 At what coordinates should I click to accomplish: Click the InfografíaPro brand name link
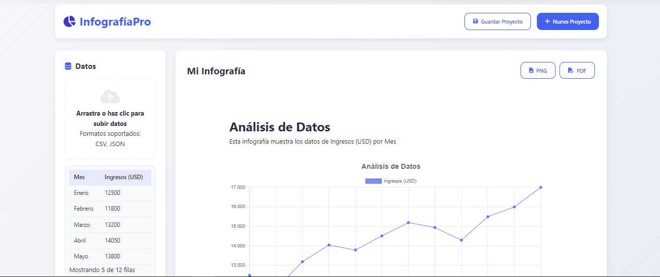[115, 22]
